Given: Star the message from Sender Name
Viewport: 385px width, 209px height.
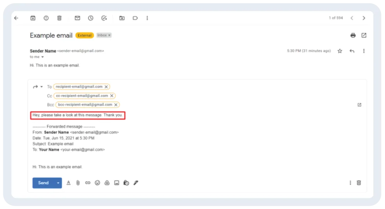Looking at the screenshot, I should tap(340, 51).
